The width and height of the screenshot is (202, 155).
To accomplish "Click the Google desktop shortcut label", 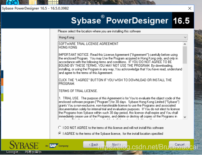I will pyautogui.click(x=12, y=152).
